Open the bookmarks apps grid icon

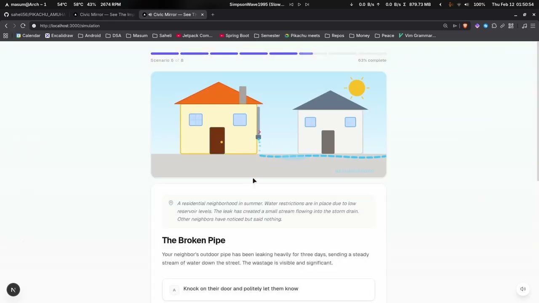pyautogui.click(x=5, y=36)
